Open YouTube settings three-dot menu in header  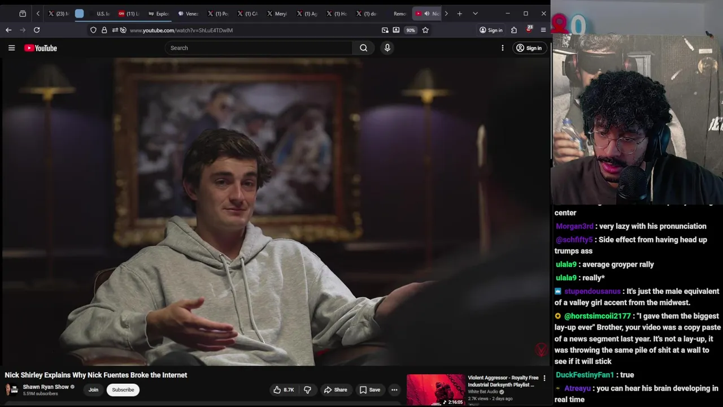(x=503, y=48)
